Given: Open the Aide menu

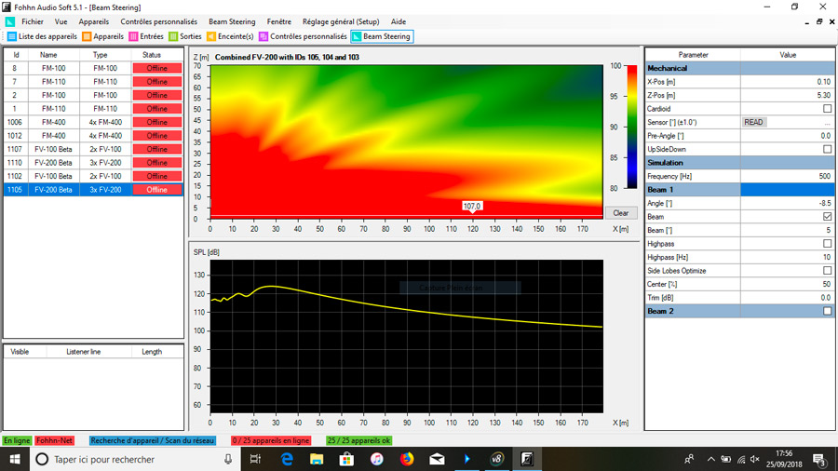Looking at the screenshot, I should pyautogui.click(x=399, y=22).
